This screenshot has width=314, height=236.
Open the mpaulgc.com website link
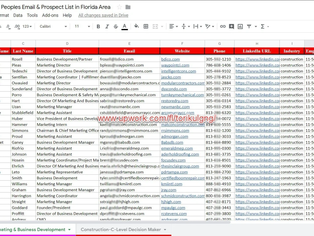click(x=173, y=207)
